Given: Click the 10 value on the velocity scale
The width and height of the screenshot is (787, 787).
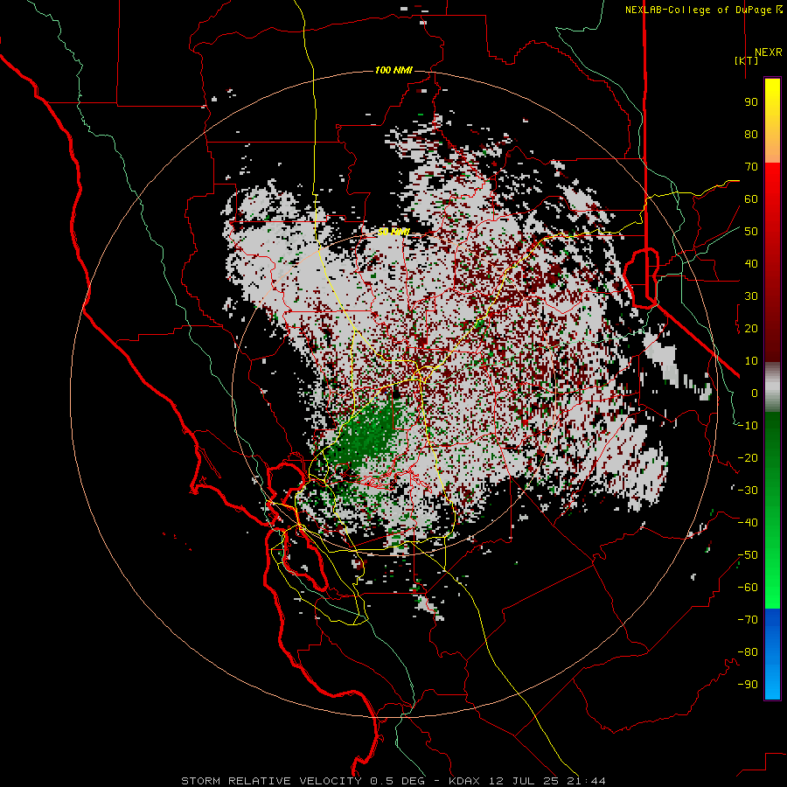Looking at the screenshot, I should coord(751,361).
